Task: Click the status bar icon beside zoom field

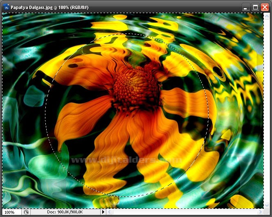Action: (x=26, y=212)
